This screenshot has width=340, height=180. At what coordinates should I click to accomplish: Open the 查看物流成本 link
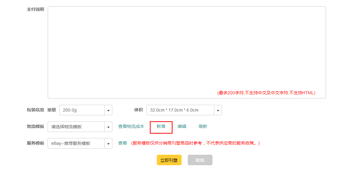tap(131, 127)
